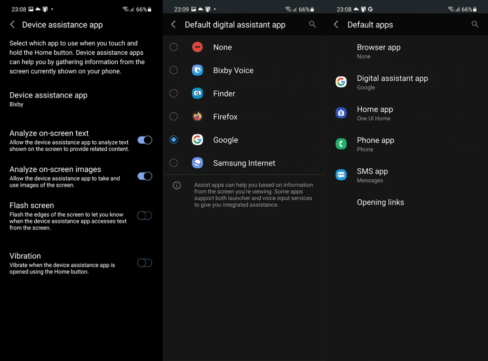Tap the 'Default apps' screen title

[370, 25]
